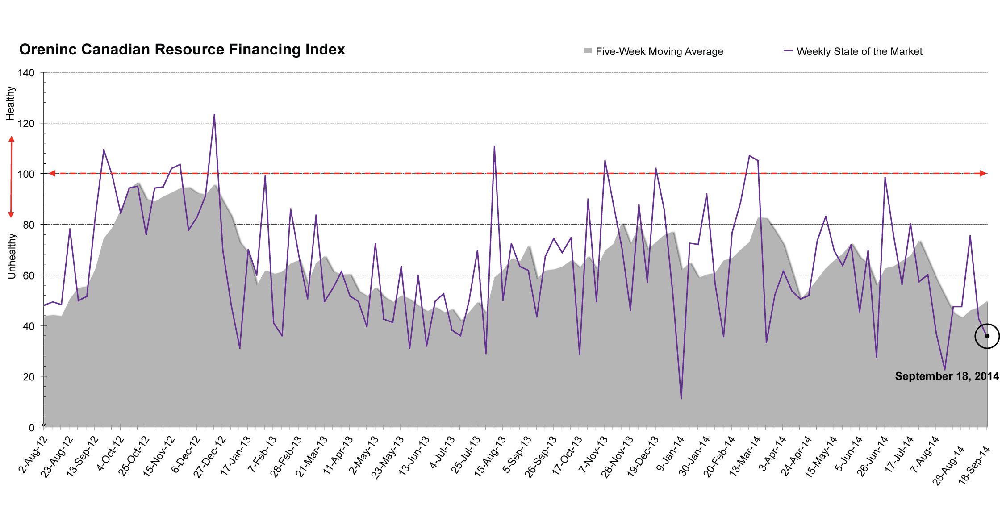Click the x-axis date label 20-Feb-14
Image resolution: width=1002 pixels, height=509 pixels.
point(719,456)
